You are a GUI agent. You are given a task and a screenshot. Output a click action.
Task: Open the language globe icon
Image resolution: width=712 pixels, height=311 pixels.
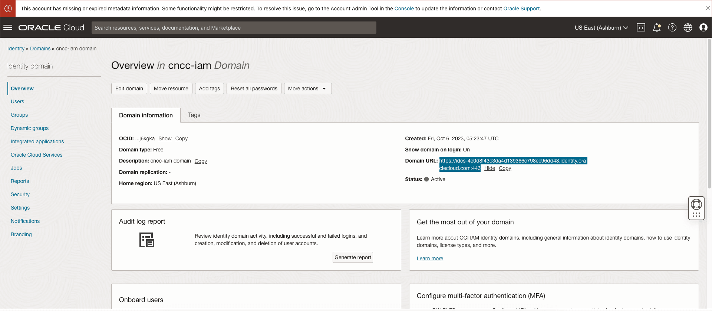click(x=688, y=27)
